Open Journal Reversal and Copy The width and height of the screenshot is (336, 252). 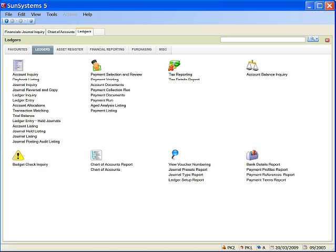pyautogui.click(x=35, y=90)
